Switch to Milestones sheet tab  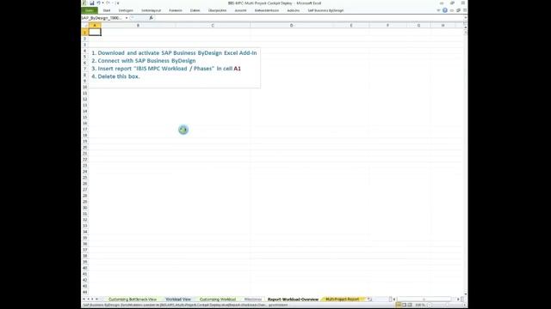(x=252, y=300)
